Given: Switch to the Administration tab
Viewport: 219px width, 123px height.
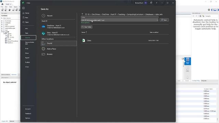Looking at the screenshot, I should (x=5, y=74).
